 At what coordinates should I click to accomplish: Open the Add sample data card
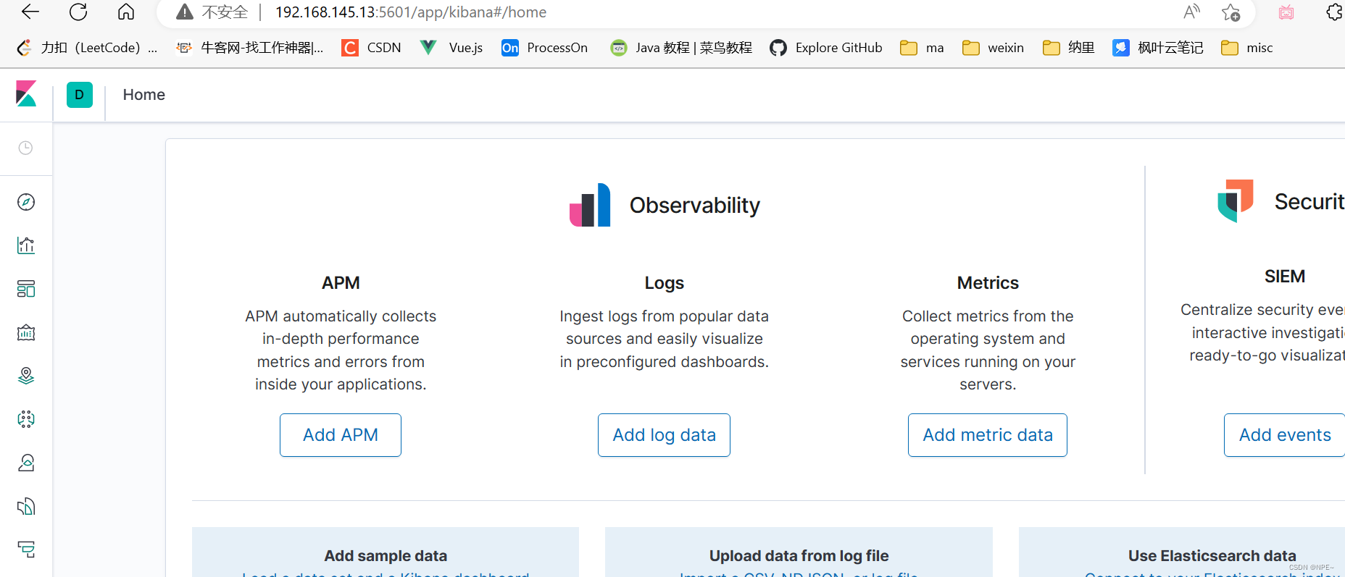pos(386,552)
